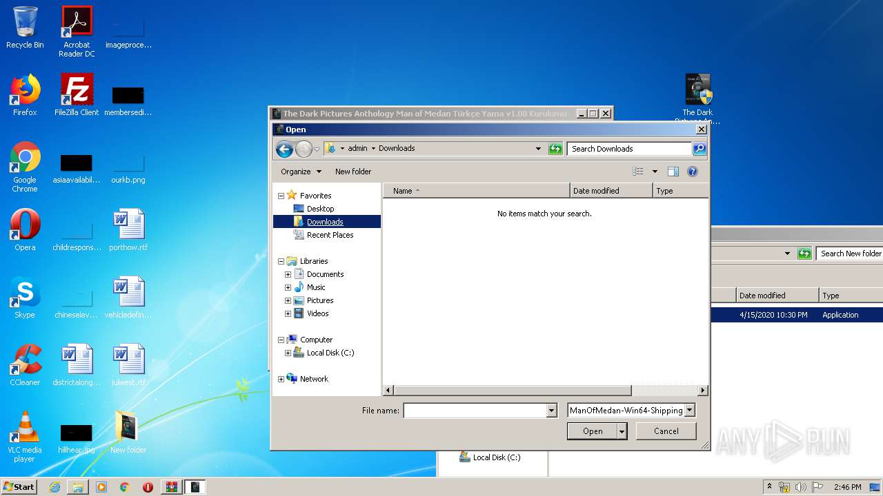Open Windows Media Player from the taskbar
This screenshot has width=883, height=496.
point(101,487)
